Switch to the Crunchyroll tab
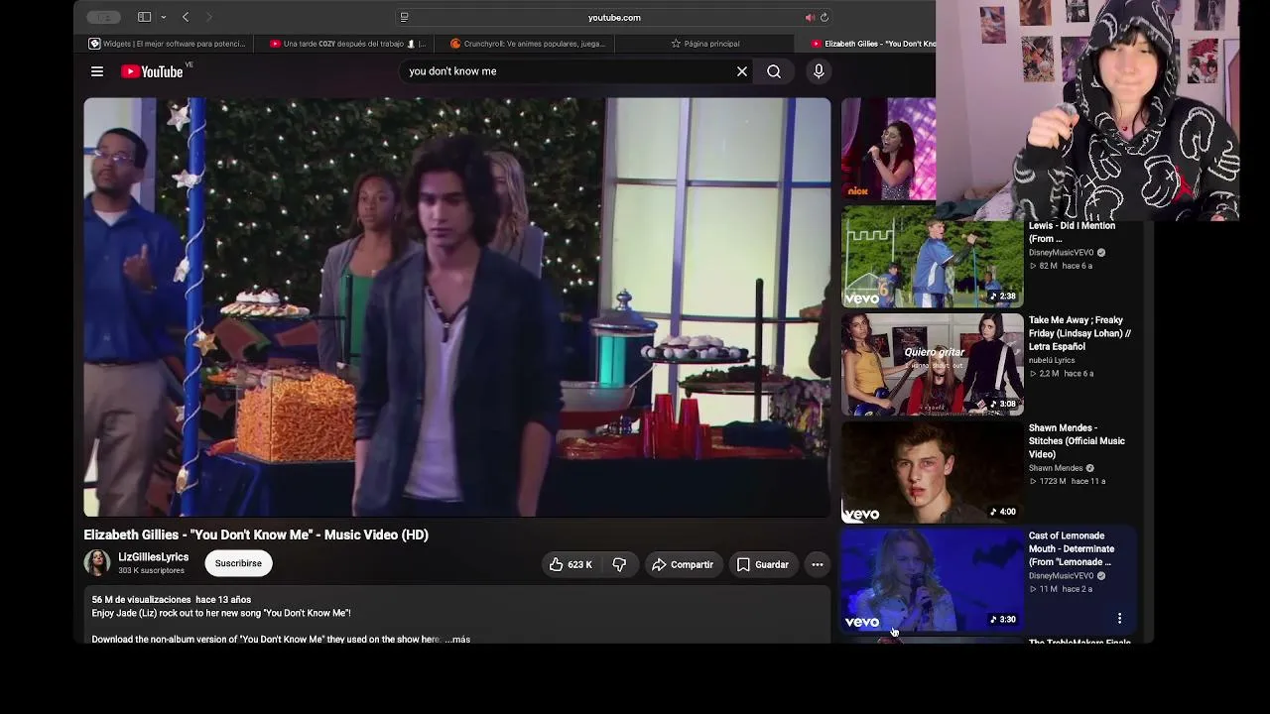Screen dimensions: 1270x714 [527, 44]
